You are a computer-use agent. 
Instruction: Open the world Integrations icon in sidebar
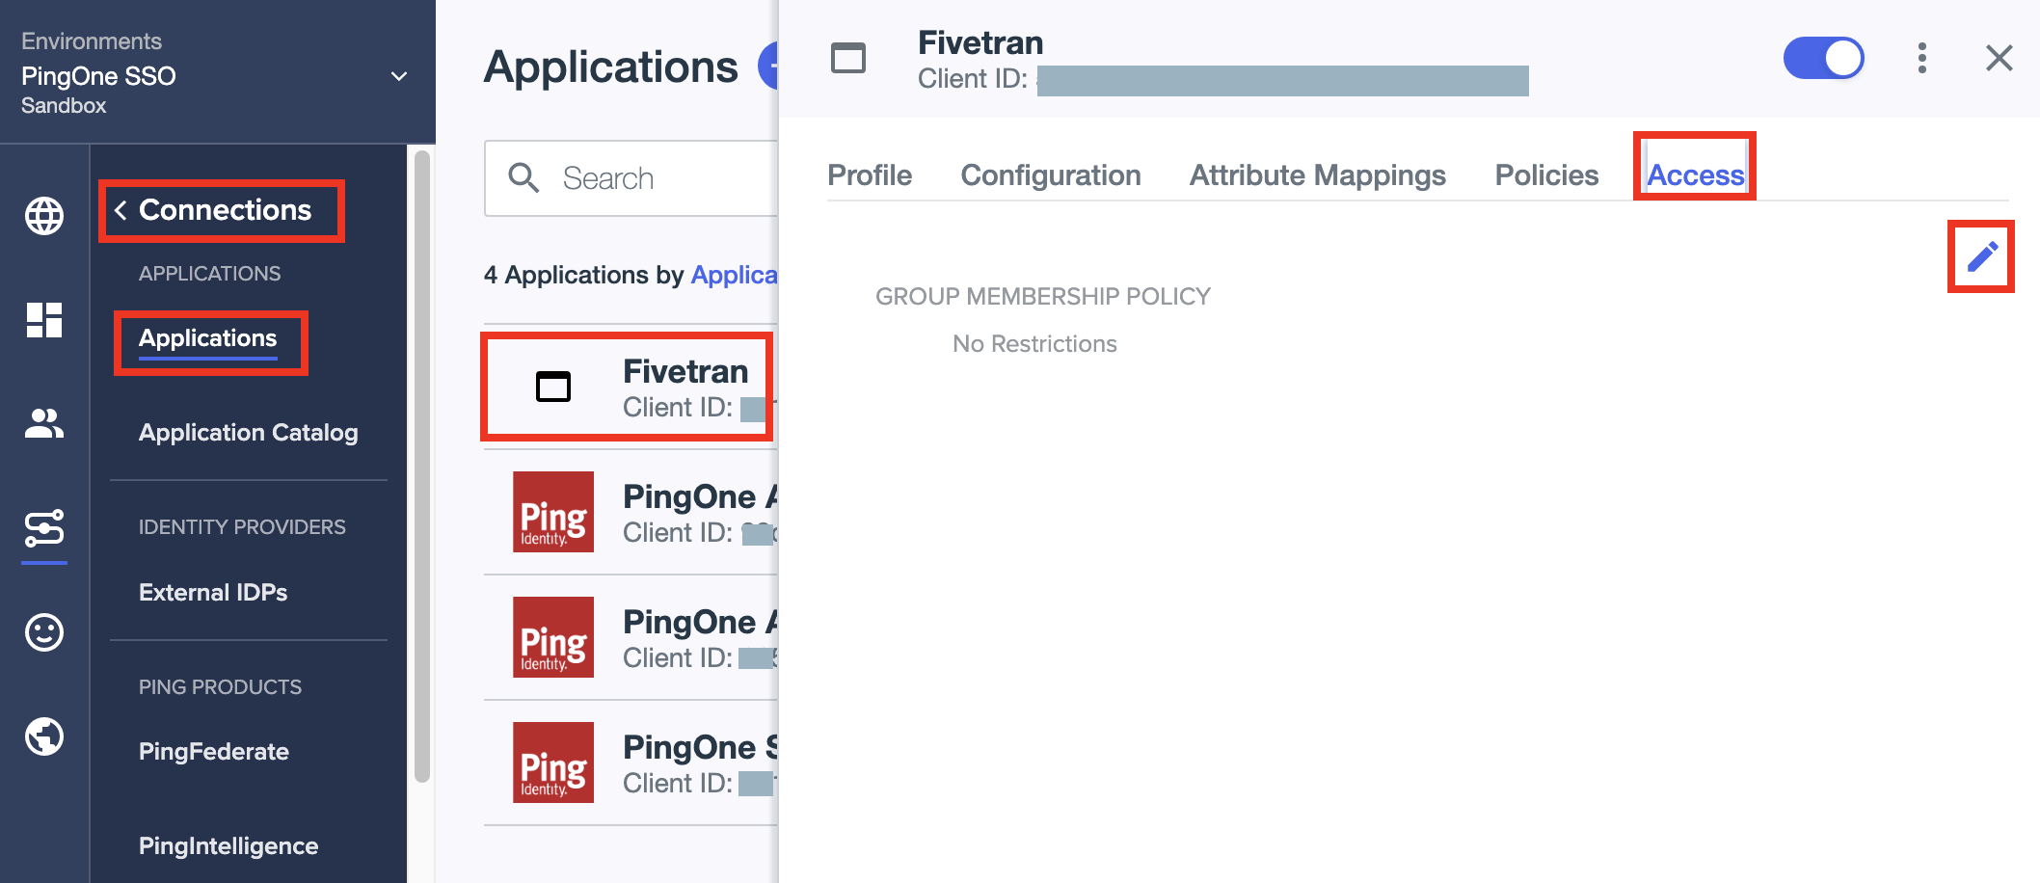tap(44, 736)
